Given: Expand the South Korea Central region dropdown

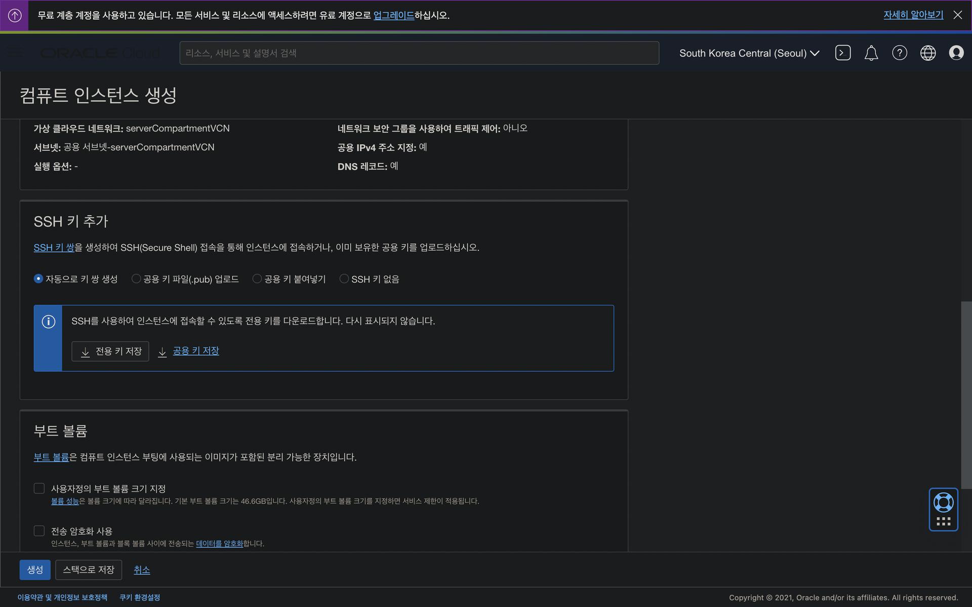Looking at the screenshot, I should pyautogui.click(x=749, y=53).
